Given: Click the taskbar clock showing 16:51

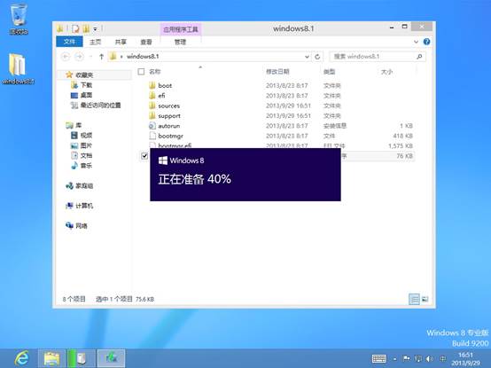Looking at the screenshot, I should 465,359.
